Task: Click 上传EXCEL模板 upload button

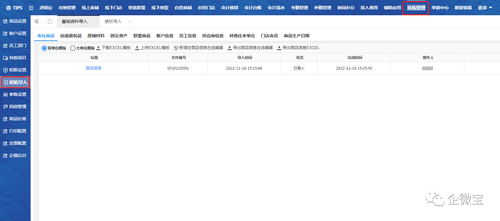Action: pos(152,48)
